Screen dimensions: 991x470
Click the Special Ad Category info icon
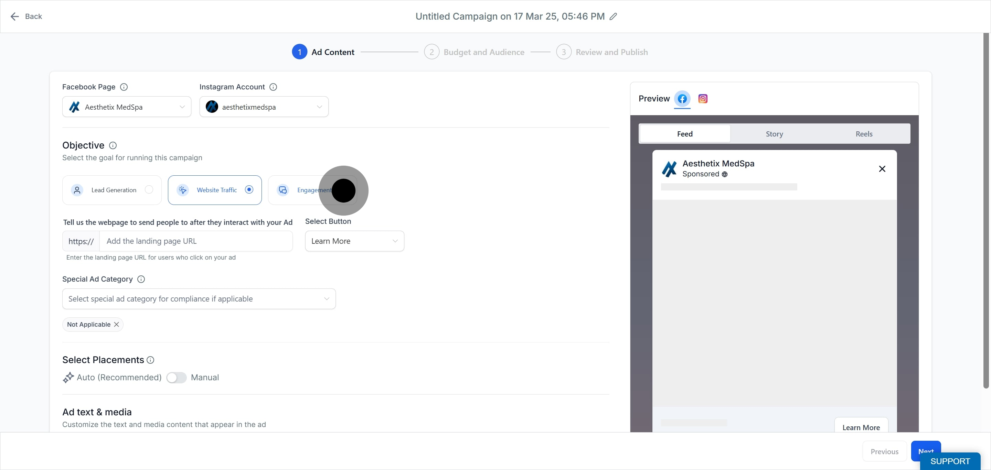click(141, 279)
